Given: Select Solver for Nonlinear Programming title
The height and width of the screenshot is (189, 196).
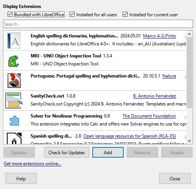Looking at the screenshot, I should click(x=66, y=116).
